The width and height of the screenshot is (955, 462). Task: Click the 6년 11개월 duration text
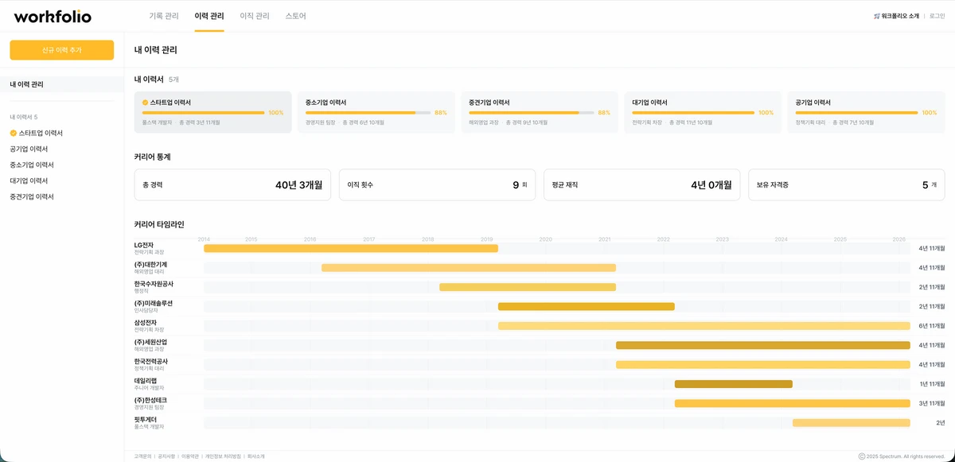pyautogui.click(x=932, y=326)
